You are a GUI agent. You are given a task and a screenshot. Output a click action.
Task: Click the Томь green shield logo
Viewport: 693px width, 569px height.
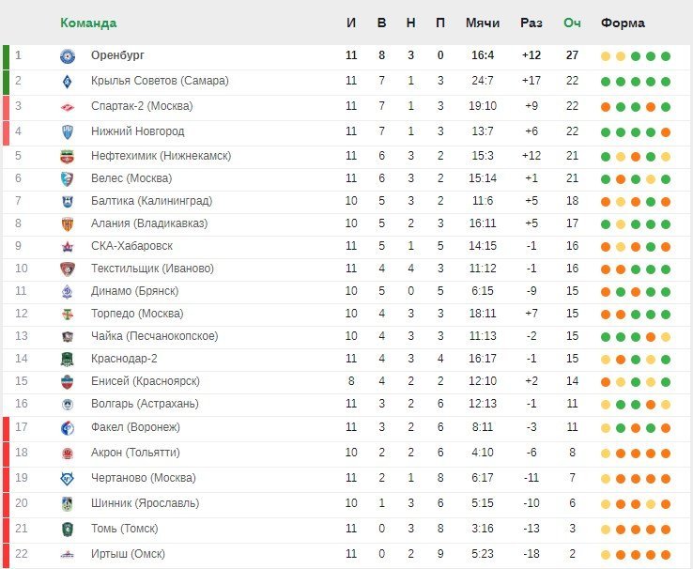tap(68, 530)
